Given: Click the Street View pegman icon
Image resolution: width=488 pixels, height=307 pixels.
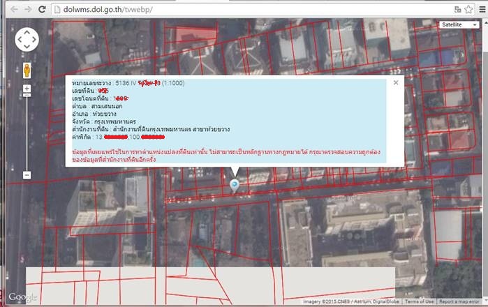Looking at the screenshot, I should click(x=27, y=70).
